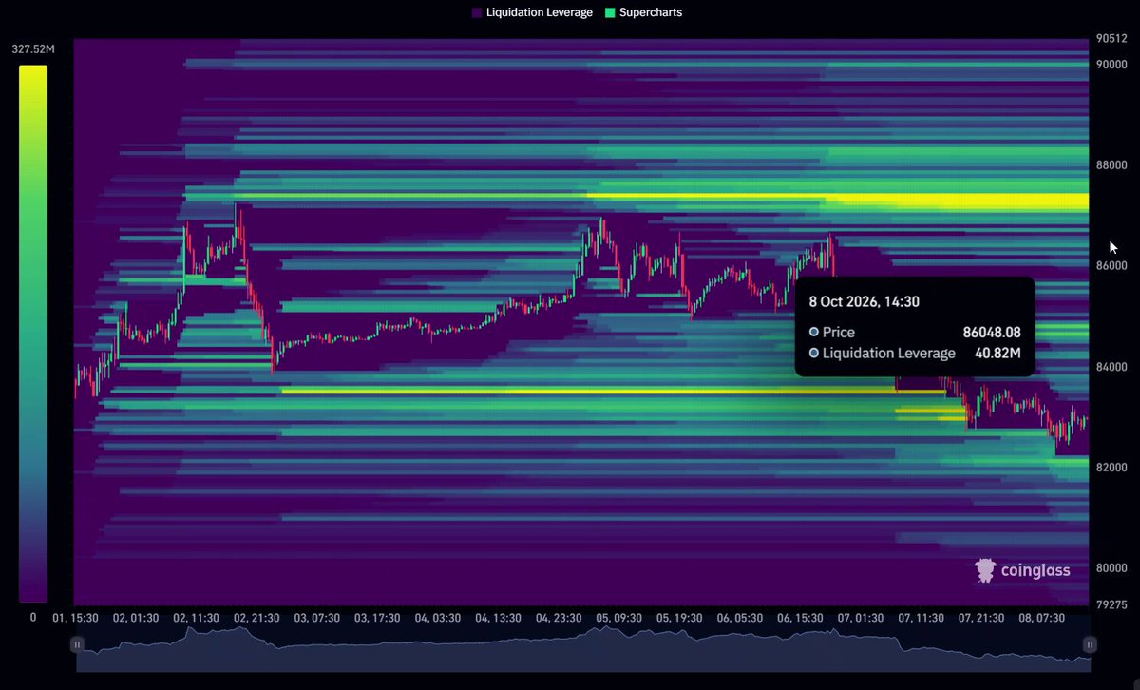Click the 04, 13:30 time axis label
The image size is (1140, 690).
pos(498,618)
